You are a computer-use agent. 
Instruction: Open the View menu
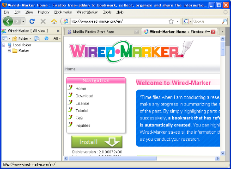point(29,12)
